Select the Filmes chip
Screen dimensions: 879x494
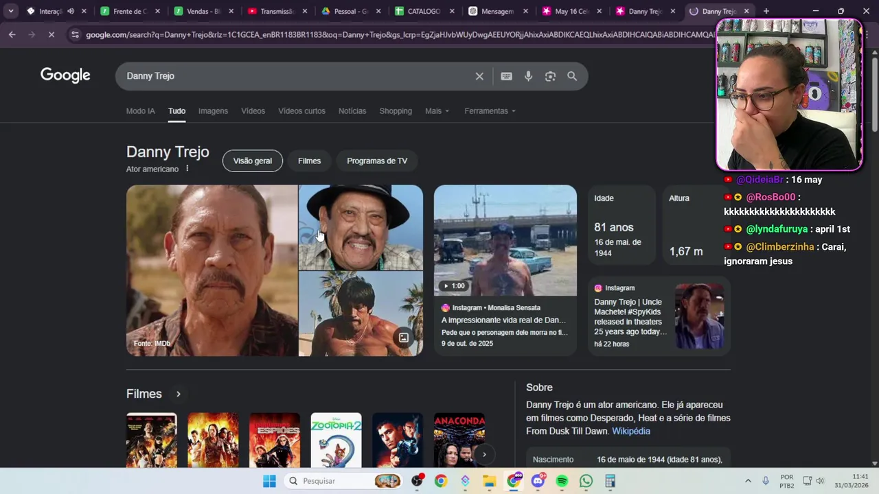pos(309,161)
